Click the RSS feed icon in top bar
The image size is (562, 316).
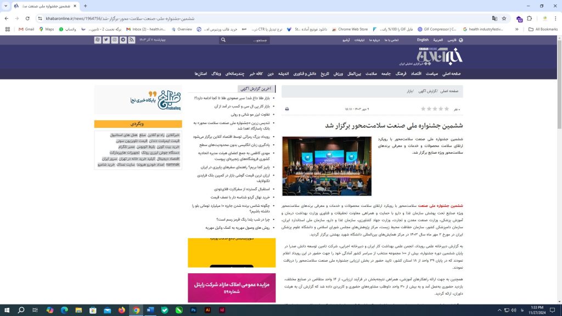pyautogui.click(x=132, y=40)
